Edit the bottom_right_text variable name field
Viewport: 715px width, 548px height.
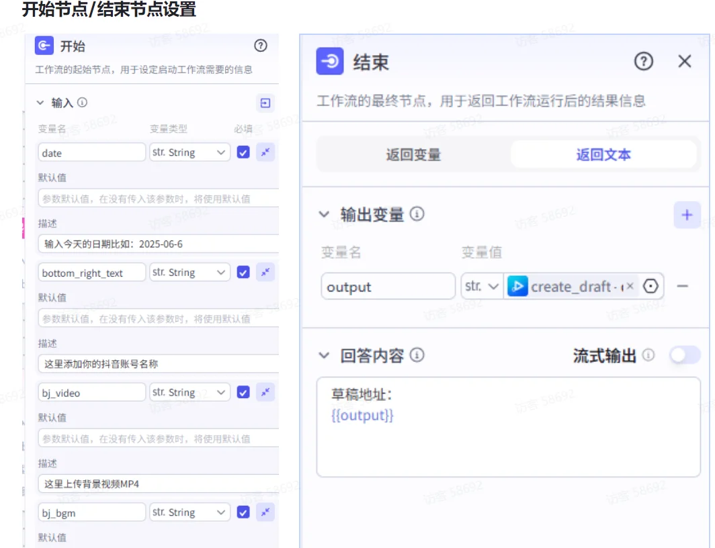[x=91, y=273]
